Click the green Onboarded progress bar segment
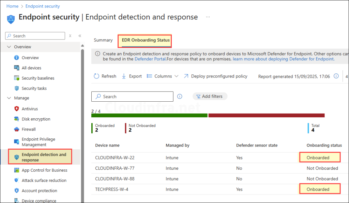Image resolution: width=349 pixels, height=203 pixels. tap(149, 116)
